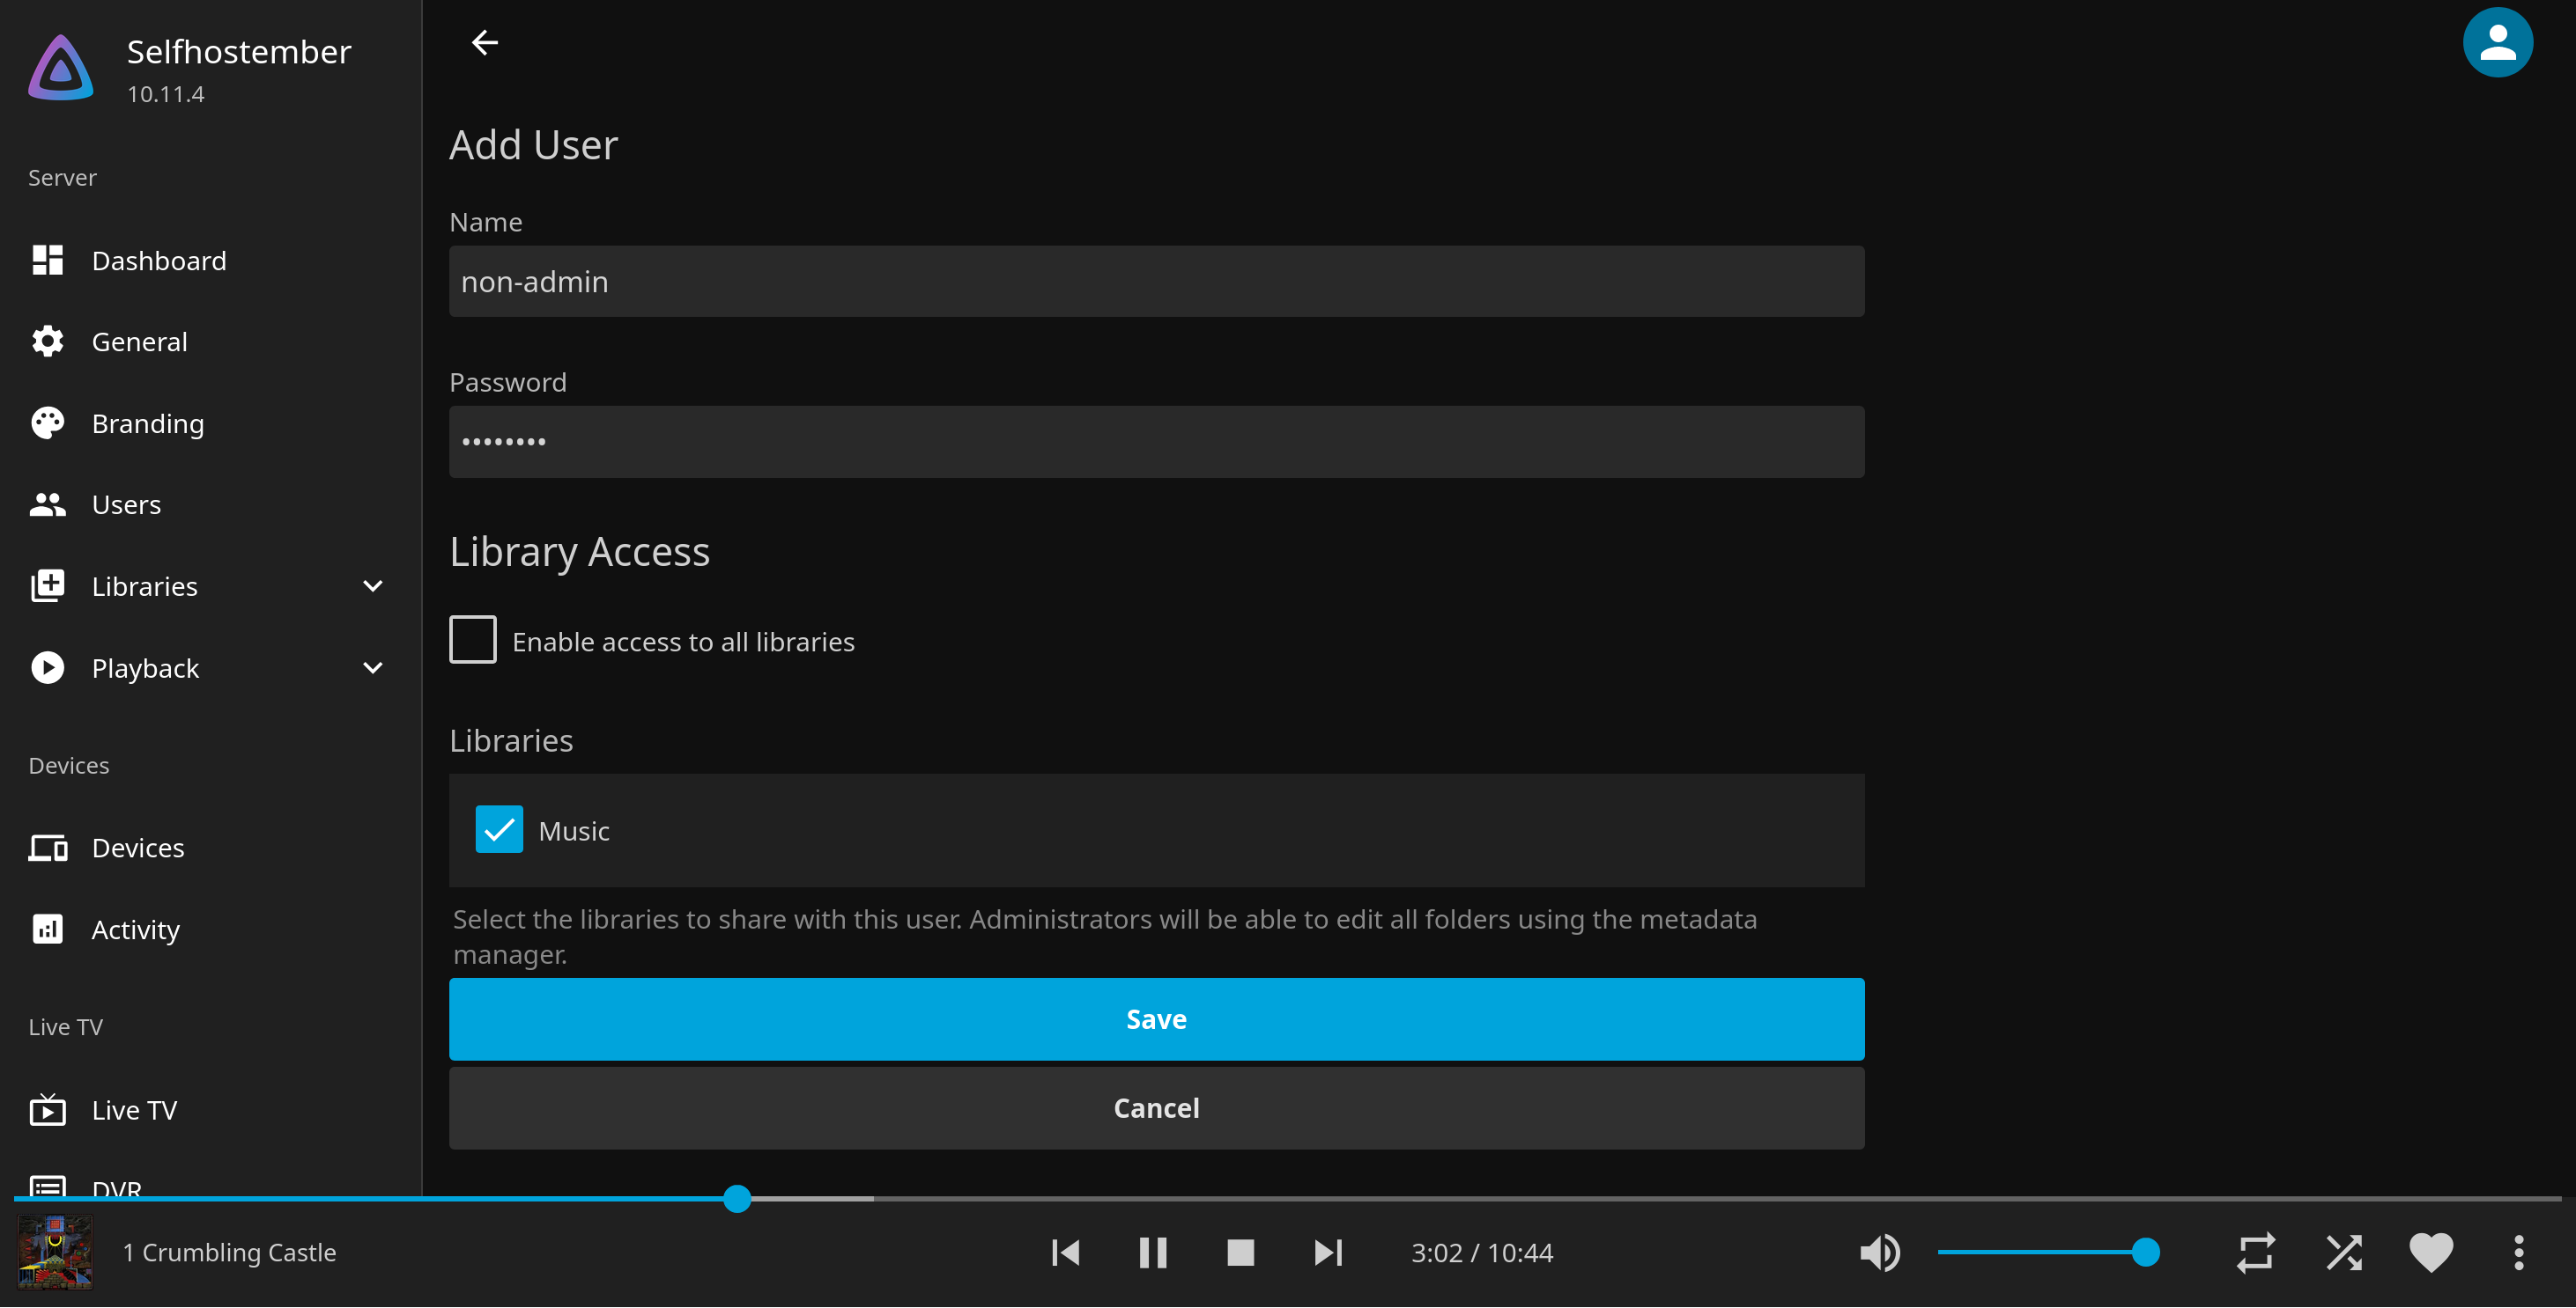Skip to the previous track
This screenshot has height=1308, width=2576.
click(1065, 1252)
